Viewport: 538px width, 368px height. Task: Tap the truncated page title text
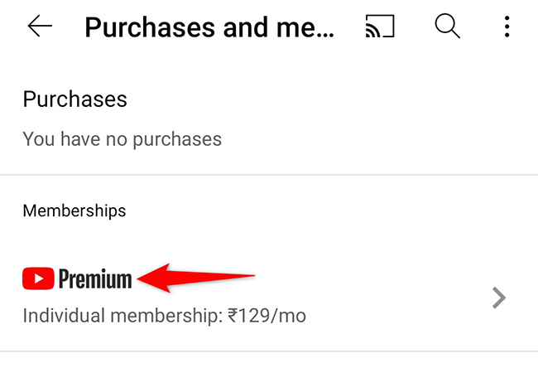click(210, 28)
